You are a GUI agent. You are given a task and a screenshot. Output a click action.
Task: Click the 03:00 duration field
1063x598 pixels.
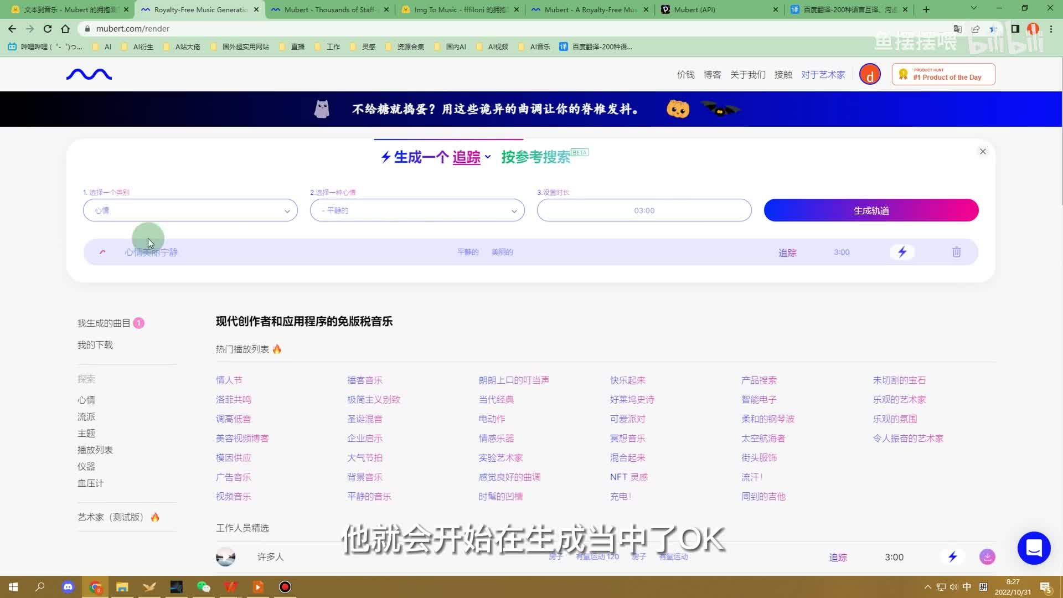point(644,210)
